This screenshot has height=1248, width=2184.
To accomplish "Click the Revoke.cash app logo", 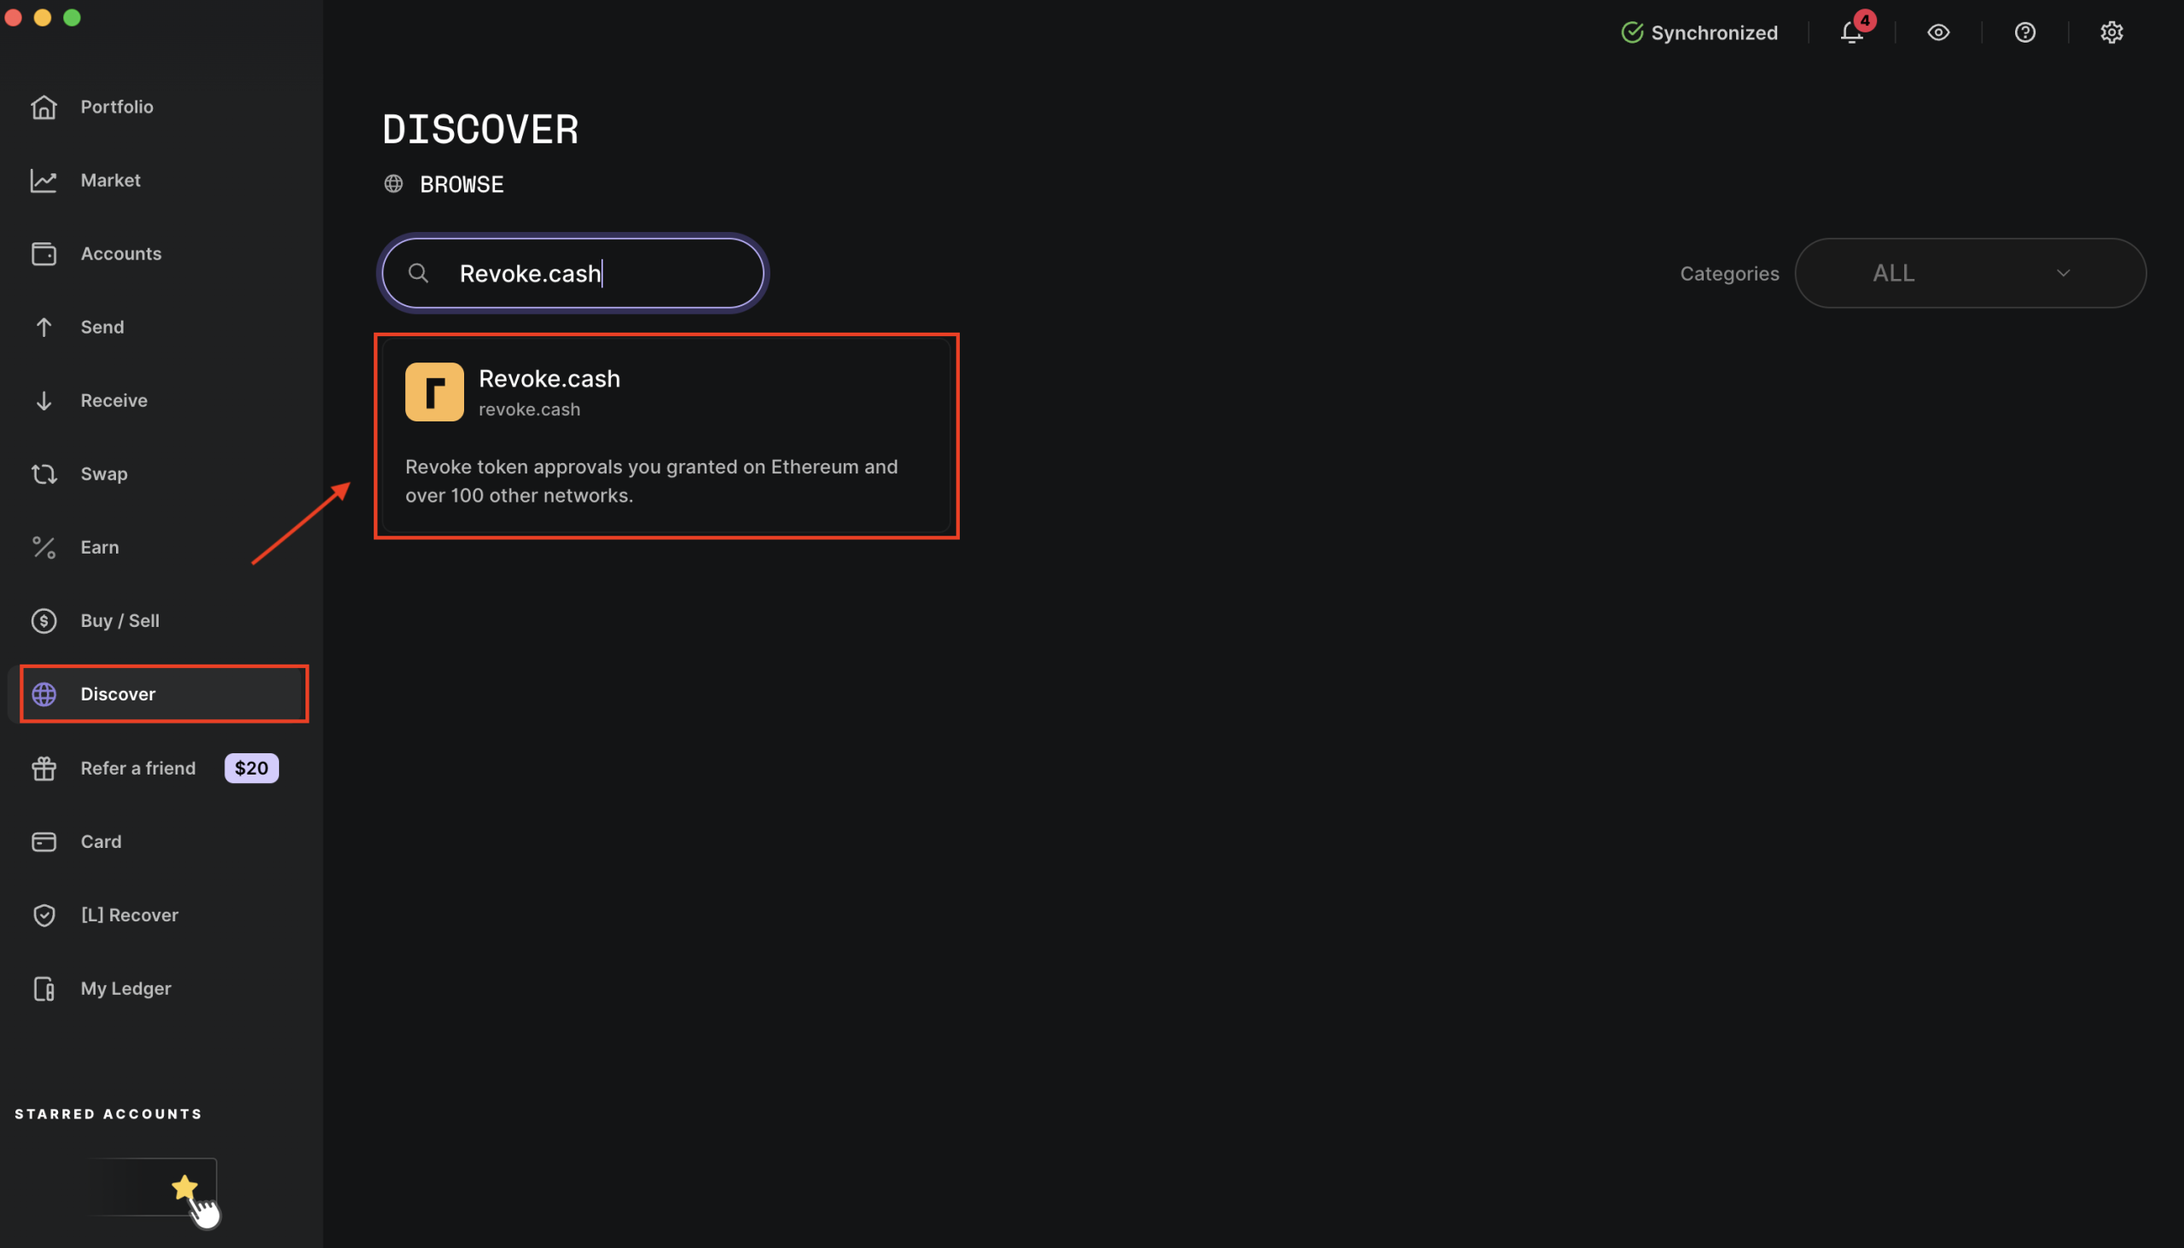I will click(433, 392).
